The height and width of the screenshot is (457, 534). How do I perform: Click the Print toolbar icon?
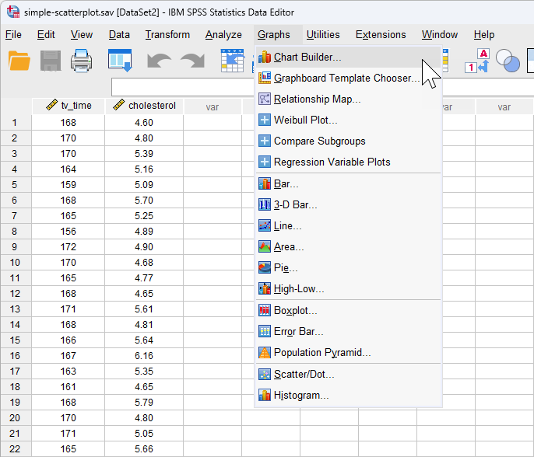[x=82, y=61]
